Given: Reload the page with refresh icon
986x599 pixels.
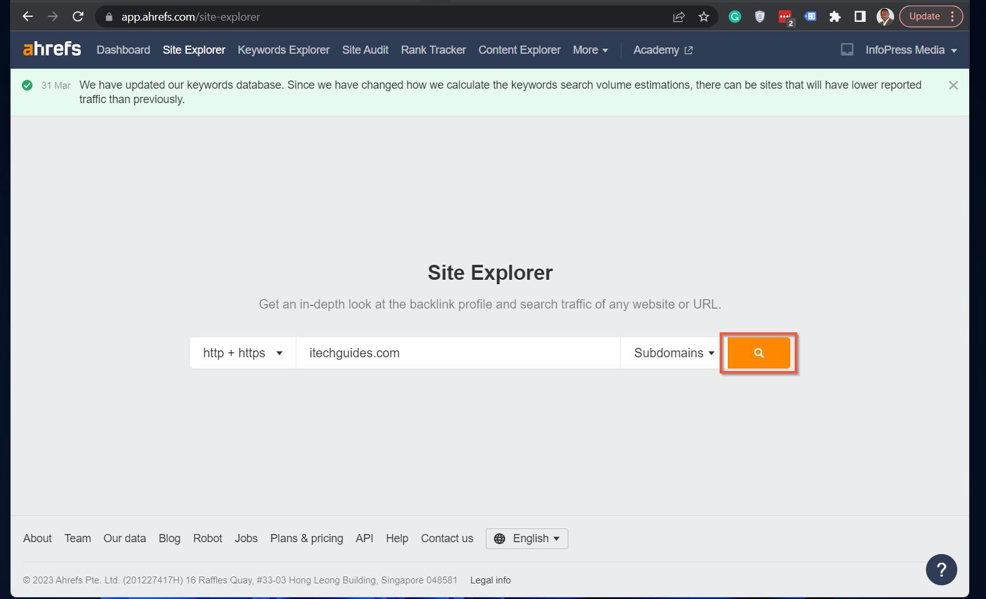Looking at the screenshot, I should point(78,17).
